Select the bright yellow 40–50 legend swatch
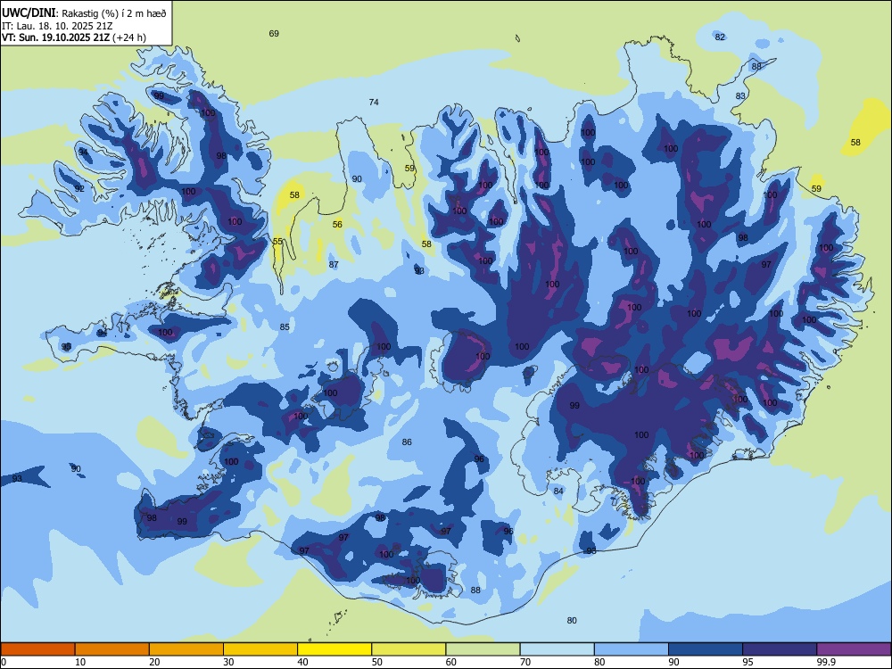The image size is (892, 669). pyautogui.click(x=334, y=649)
